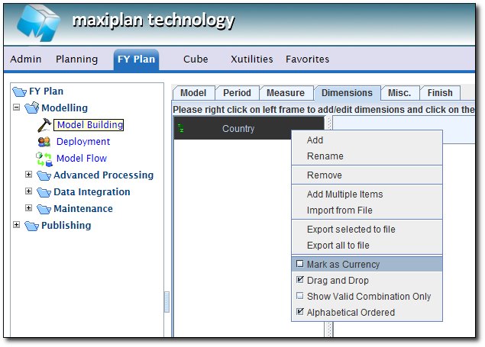Open the Xutilities navigation item

point(251,59)
